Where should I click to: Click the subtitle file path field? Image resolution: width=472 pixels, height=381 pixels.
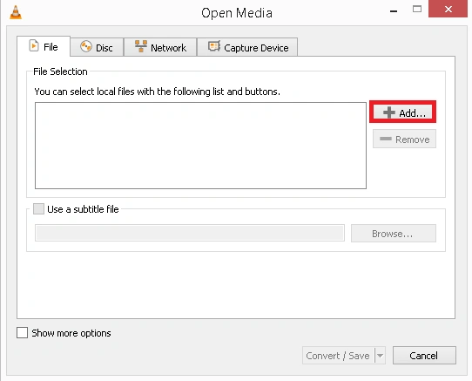(190, 233)
